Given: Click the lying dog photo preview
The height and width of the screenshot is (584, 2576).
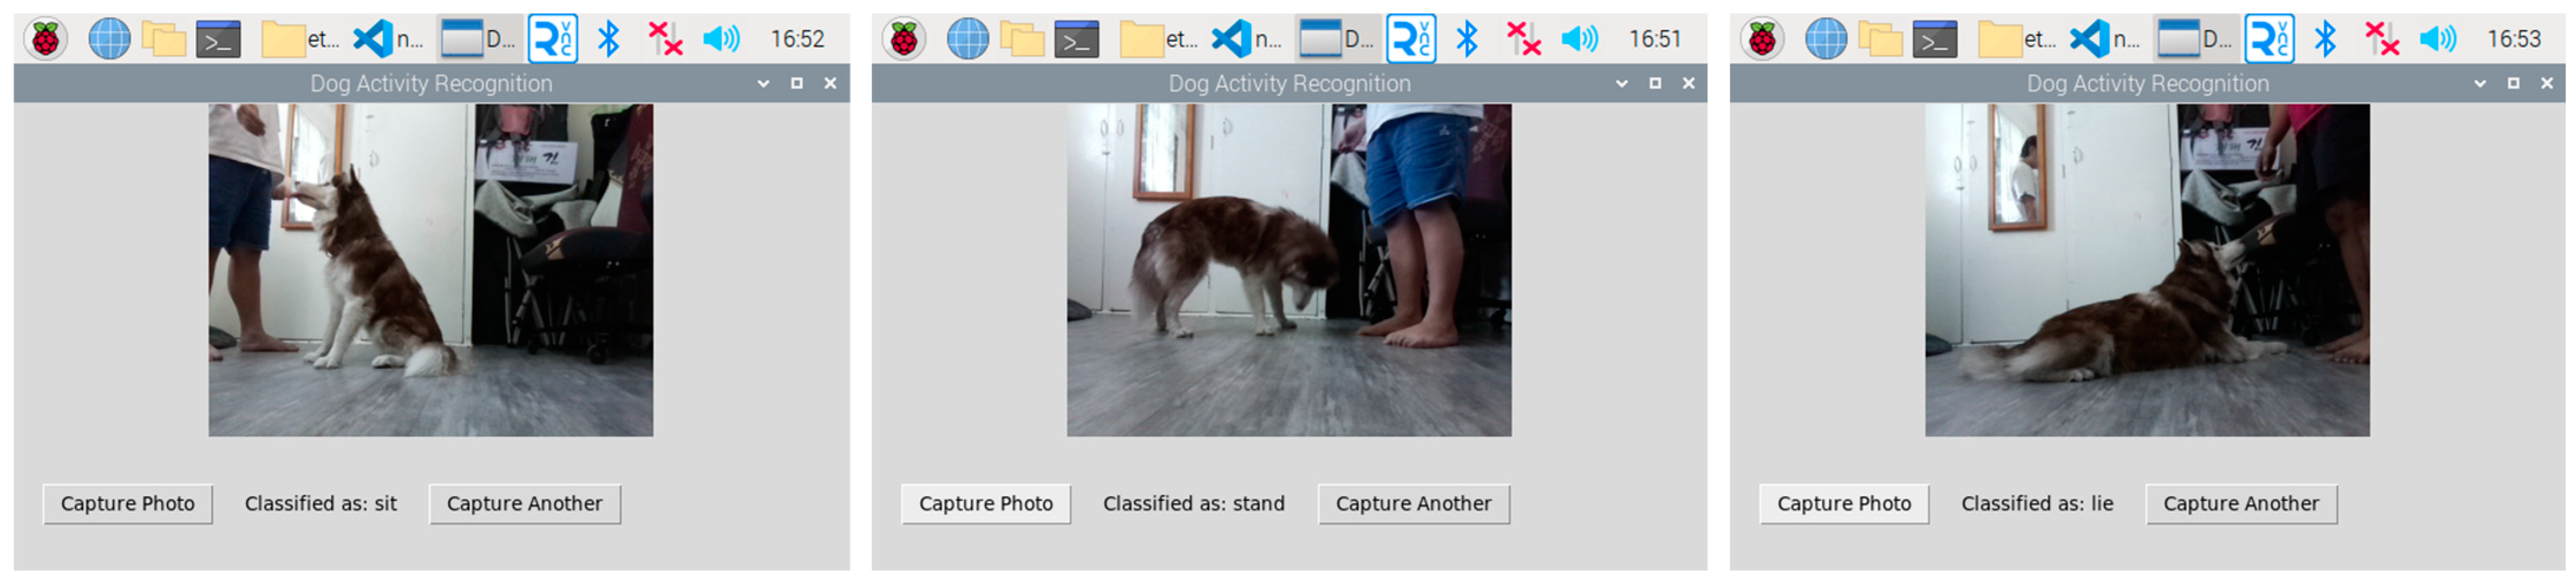Looking at the screenshot, I should coord(2146,270).
